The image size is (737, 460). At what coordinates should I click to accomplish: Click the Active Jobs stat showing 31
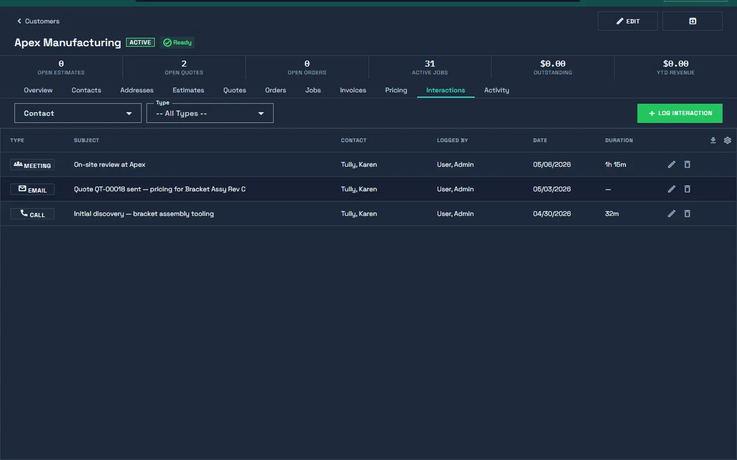430,67
